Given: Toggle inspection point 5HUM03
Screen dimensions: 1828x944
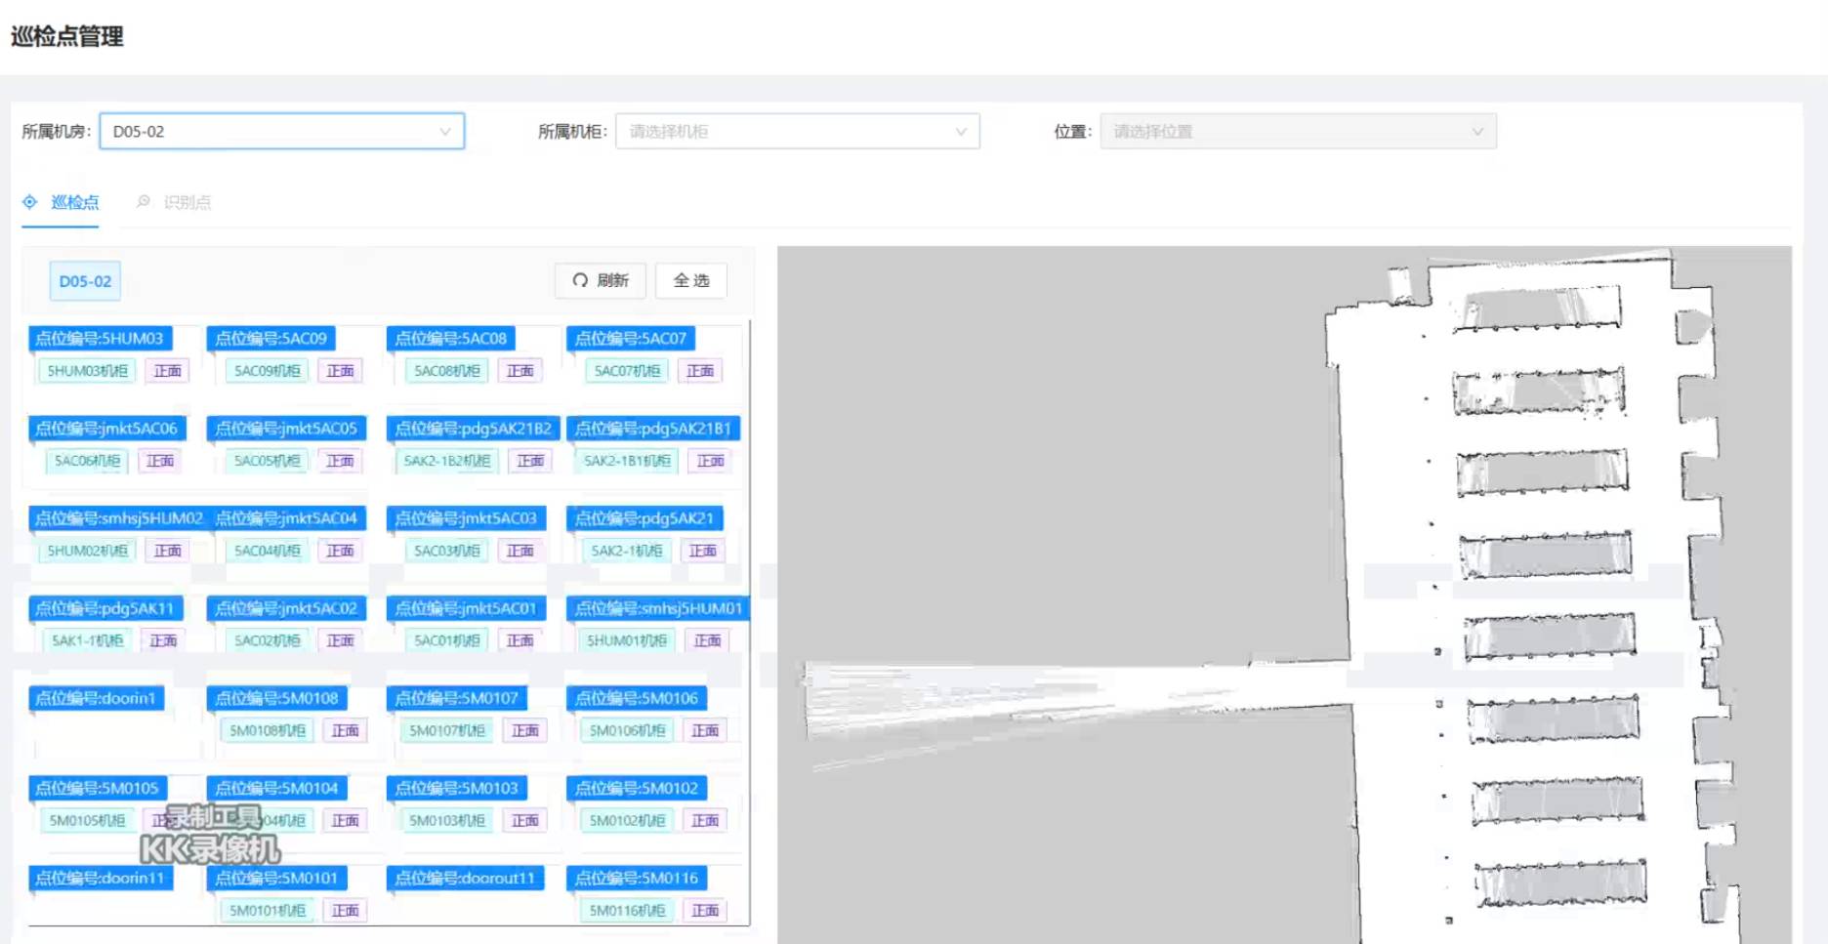Looking at the screenshot, I should coord(100,339).
